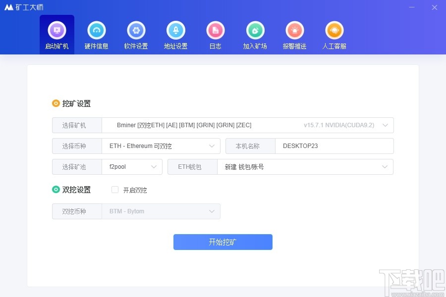Screen dimensions: 446x297
Task: Click the 报警推送 alert push icon
Action: coord(294,30)
